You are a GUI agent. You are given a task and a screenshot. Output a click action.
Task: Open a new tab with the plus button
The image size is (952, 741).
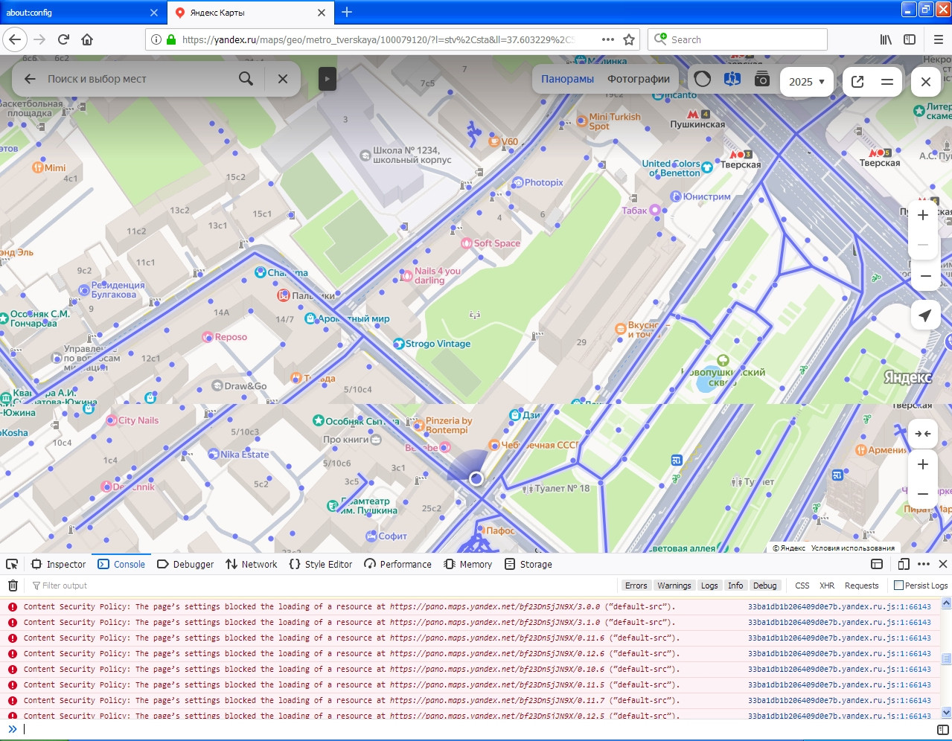[x=347, y=12]
